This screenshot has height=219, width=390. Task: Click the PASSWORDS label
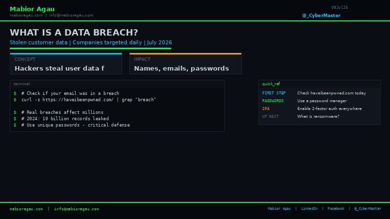coord(273,101)
